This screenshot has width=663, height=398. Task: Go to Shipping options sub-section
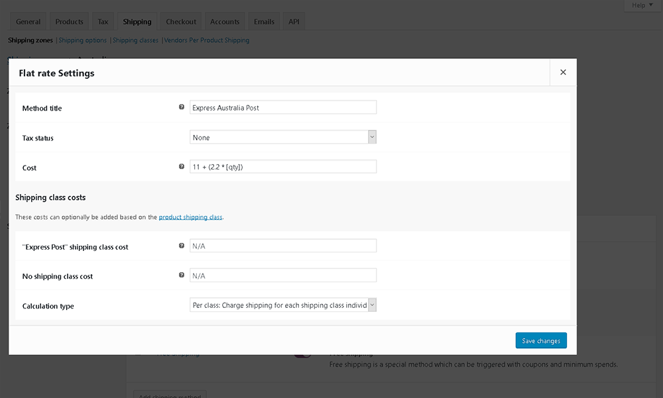tap(82, 40)
